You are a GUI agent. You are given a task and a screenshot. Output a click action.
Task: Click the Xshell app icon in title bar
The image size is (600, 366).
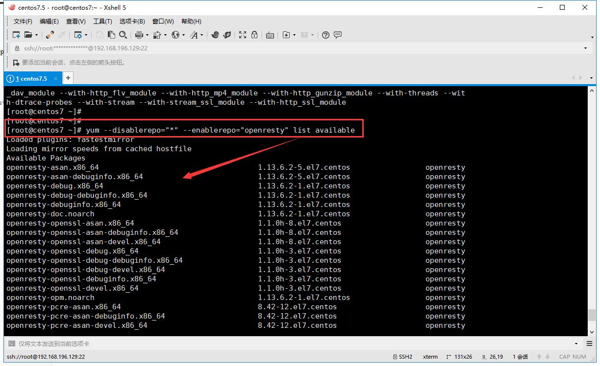11,7
